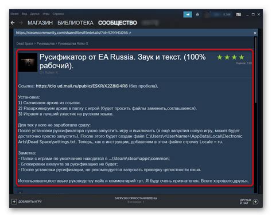
Task: Click step 3 Играем в лучший ужастик
Action: pyautogui.click(x=65, y=114)
